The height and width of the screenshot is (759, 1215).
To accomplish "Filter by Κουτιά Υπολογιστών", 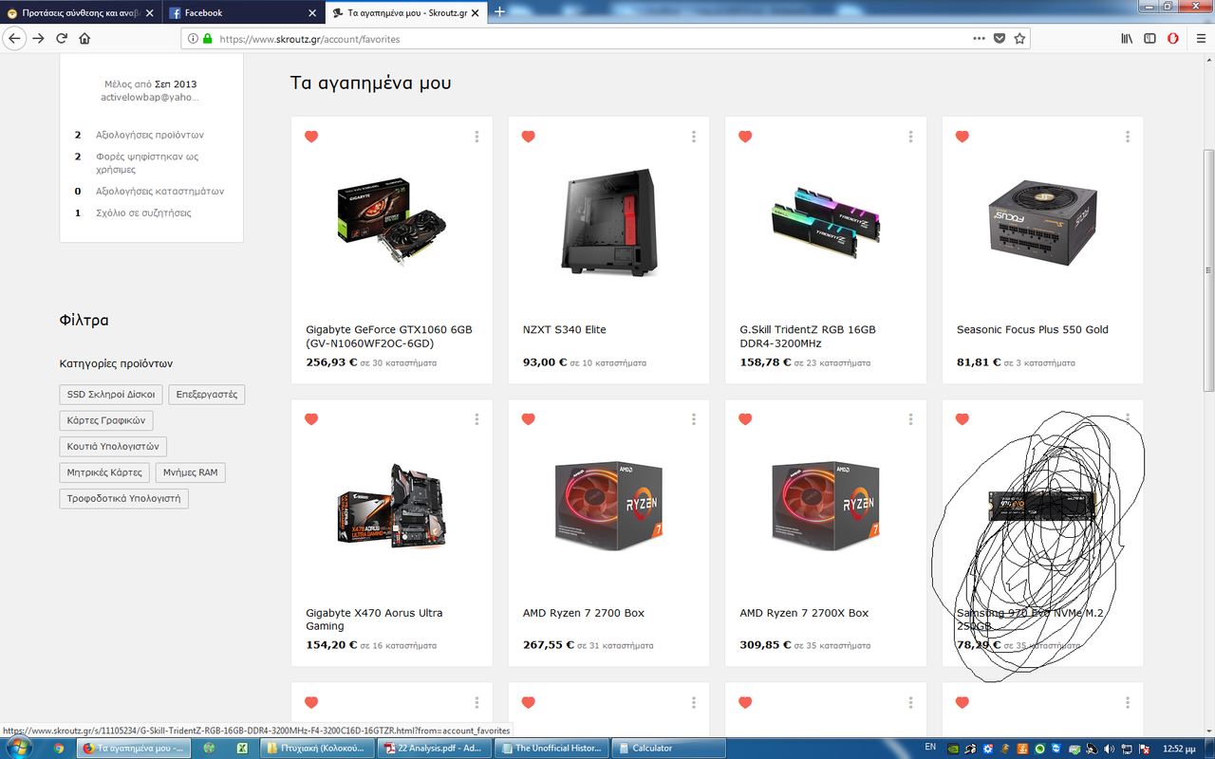I will (x=113, y=446).
